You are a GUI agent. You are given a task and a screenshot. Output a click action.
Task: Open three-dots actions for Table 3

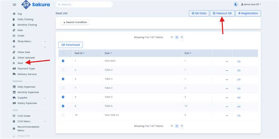coord(227,79)
